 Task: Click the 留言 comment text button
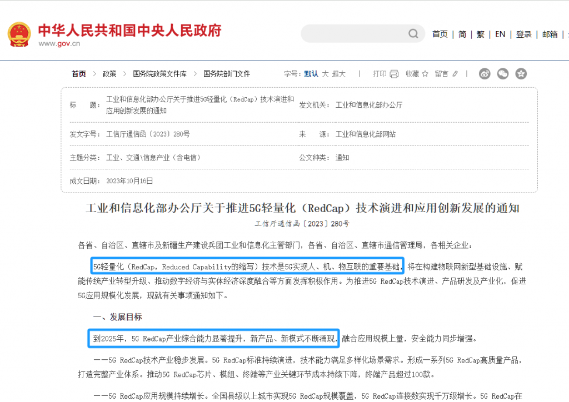441,74
